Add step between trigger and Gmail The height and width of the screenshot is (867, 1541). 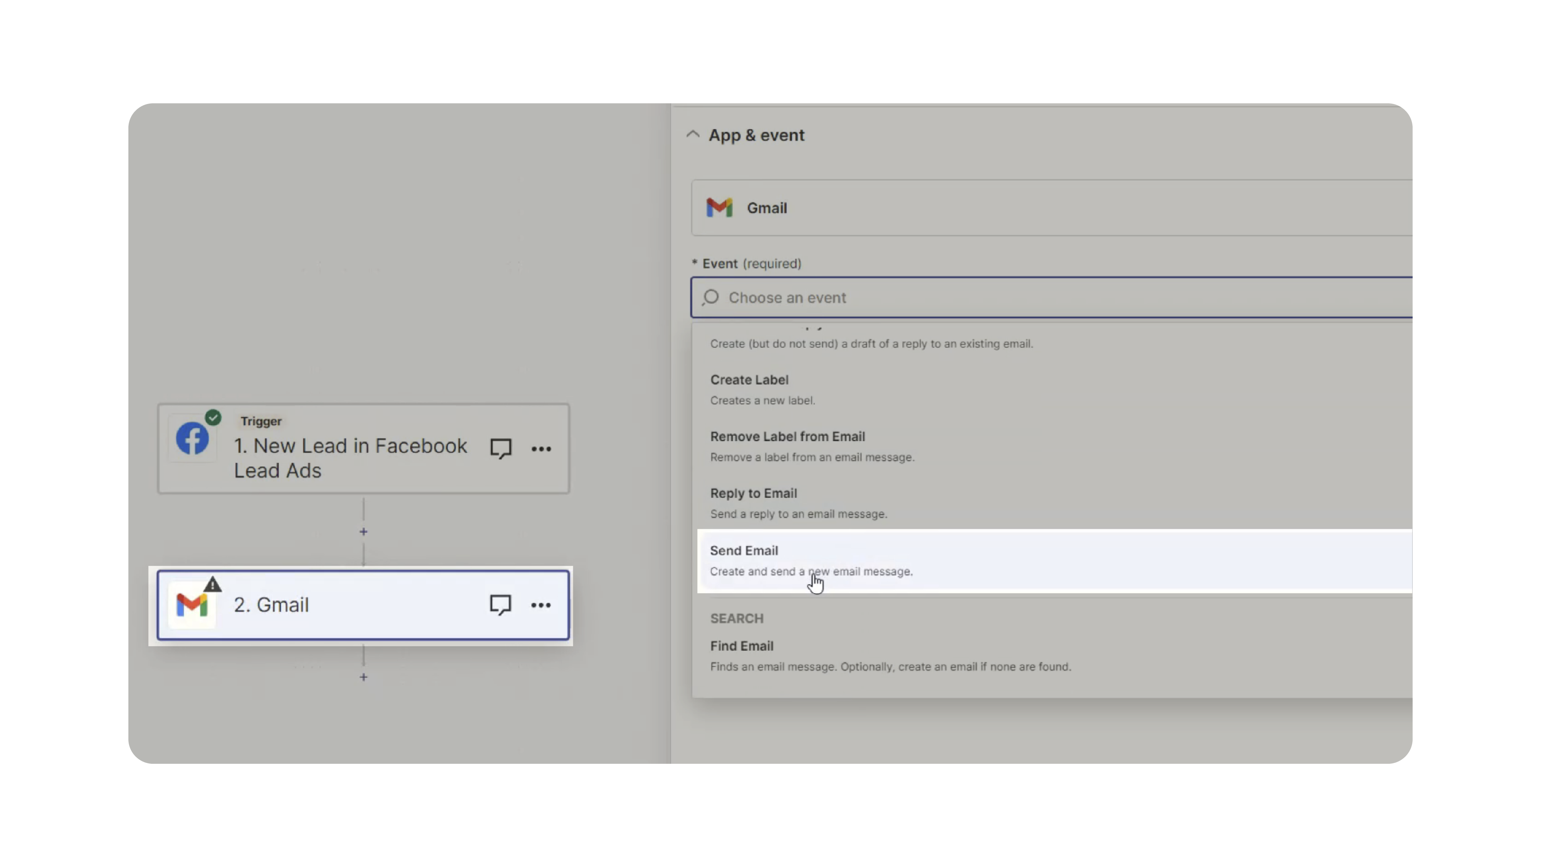click(x=363, y=532)
